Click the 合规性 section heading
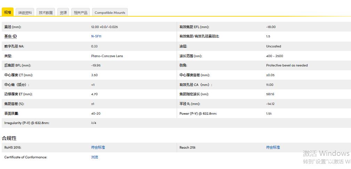Image resolution: width=351 pixels, height=169 pixels. 9,138
